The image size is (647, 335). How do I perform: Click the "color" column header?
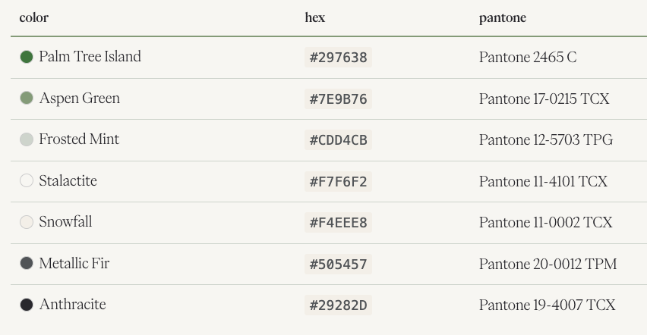pyautogui.click(x=33, y=17)
